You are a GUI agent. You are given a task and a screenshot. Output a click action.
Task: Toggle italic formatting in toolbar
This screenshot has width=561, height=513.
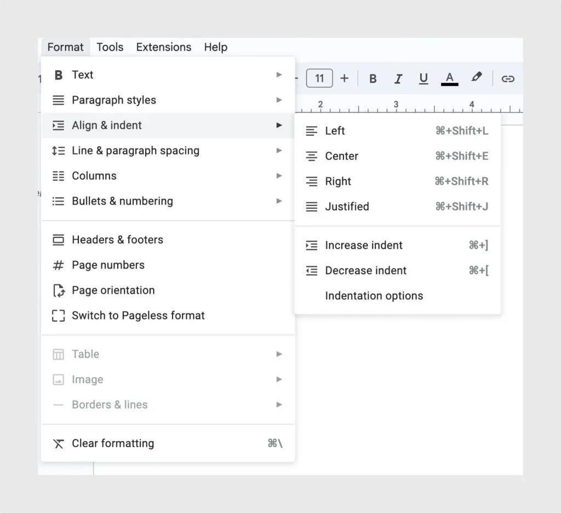click(398, 78)
